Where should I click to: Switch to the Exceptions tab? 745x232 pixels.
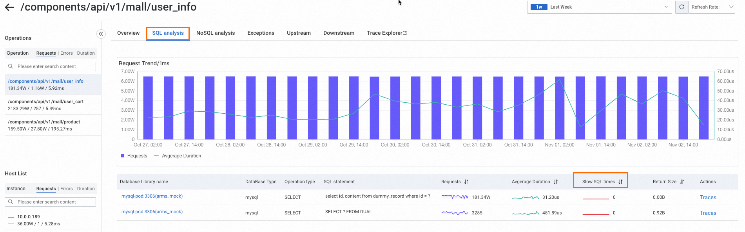pyautogui.click(x=261, y=33)
